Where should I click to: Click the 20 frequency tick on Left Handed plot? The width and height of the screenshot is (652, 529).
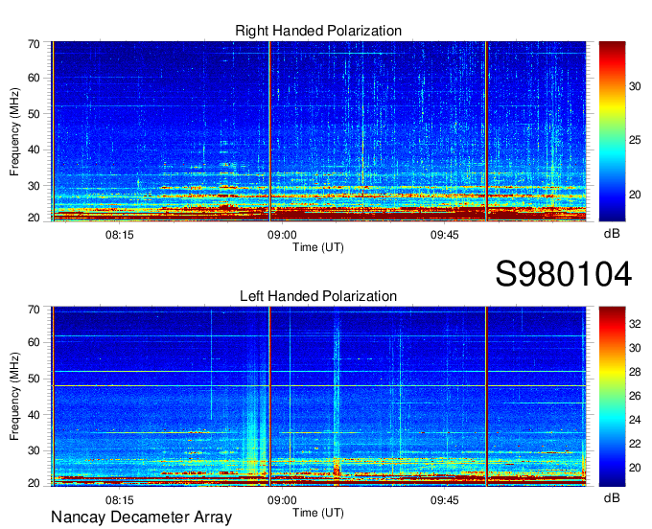pos(34,483)
